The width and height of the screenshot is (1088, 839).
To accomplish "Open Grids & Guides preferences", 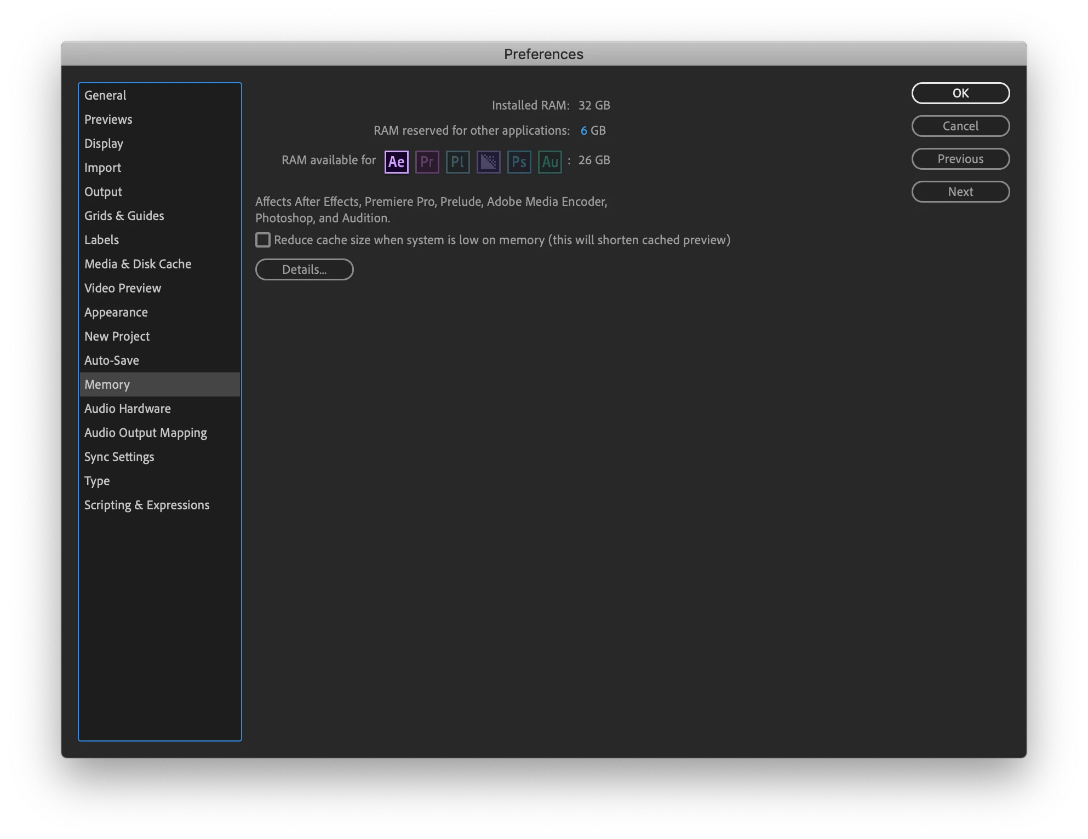I will [x=124, y=216].
